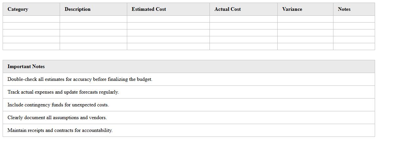
Task: Select the first empty Actual Cost cell
Action: 243,19
